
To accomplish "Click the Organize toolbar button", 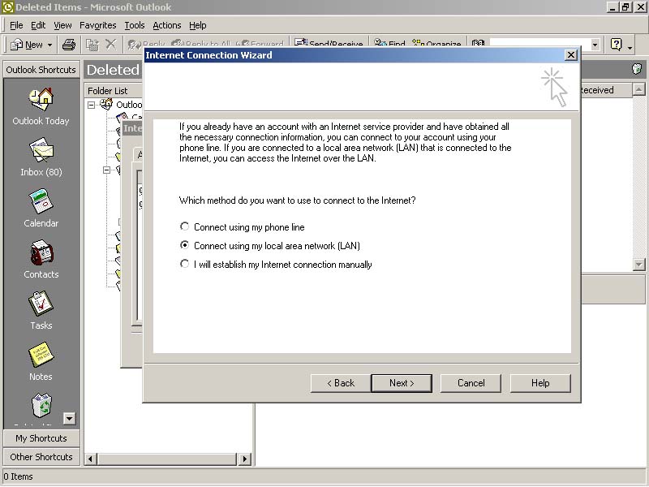I will pyautogui.click(x=436, y=43).
